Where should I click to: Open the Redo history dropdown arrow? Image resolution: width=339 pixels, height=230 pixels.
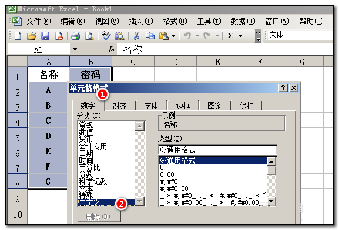217,36
